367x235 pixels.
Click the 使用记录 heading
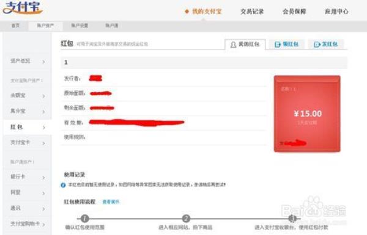(75, 175)
